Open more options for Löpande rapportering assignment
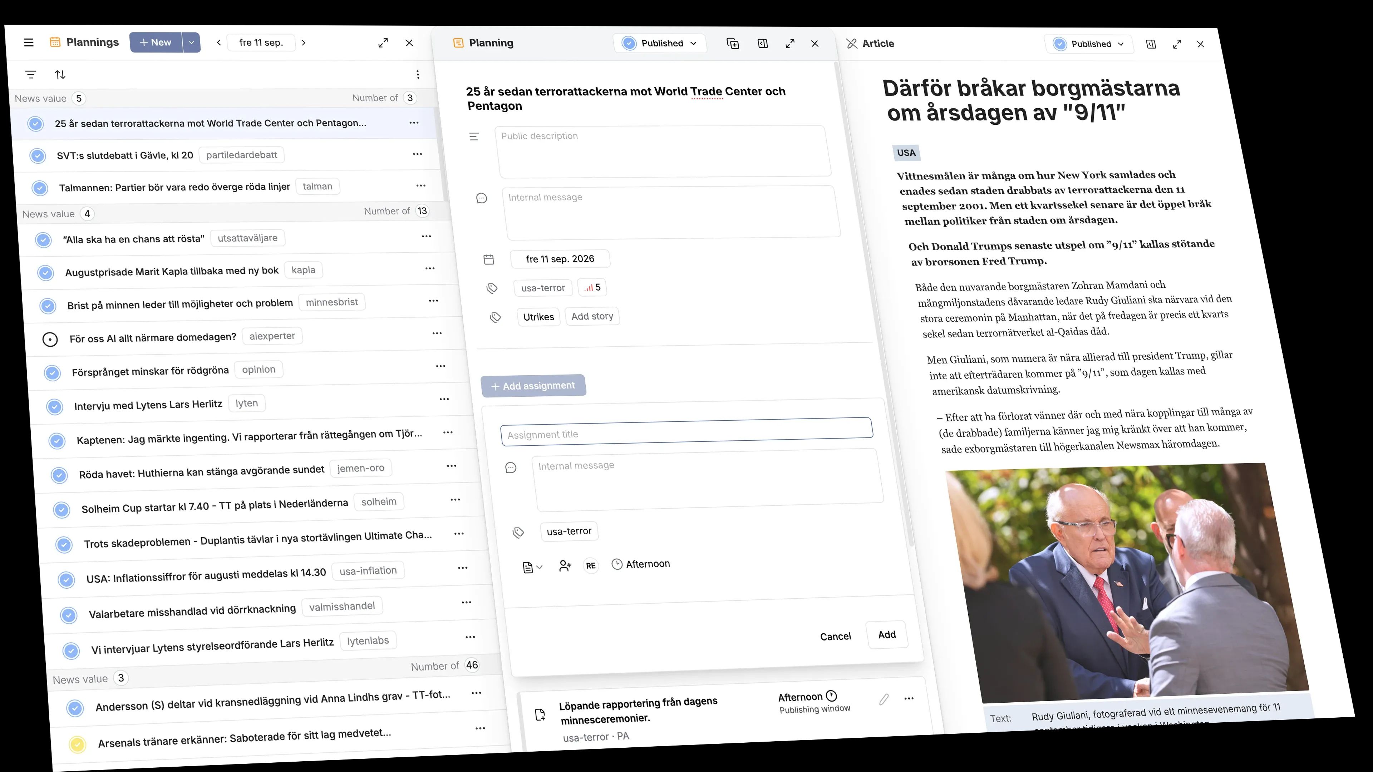Viewport: 1373px width, 772px height. coord(909,698)
